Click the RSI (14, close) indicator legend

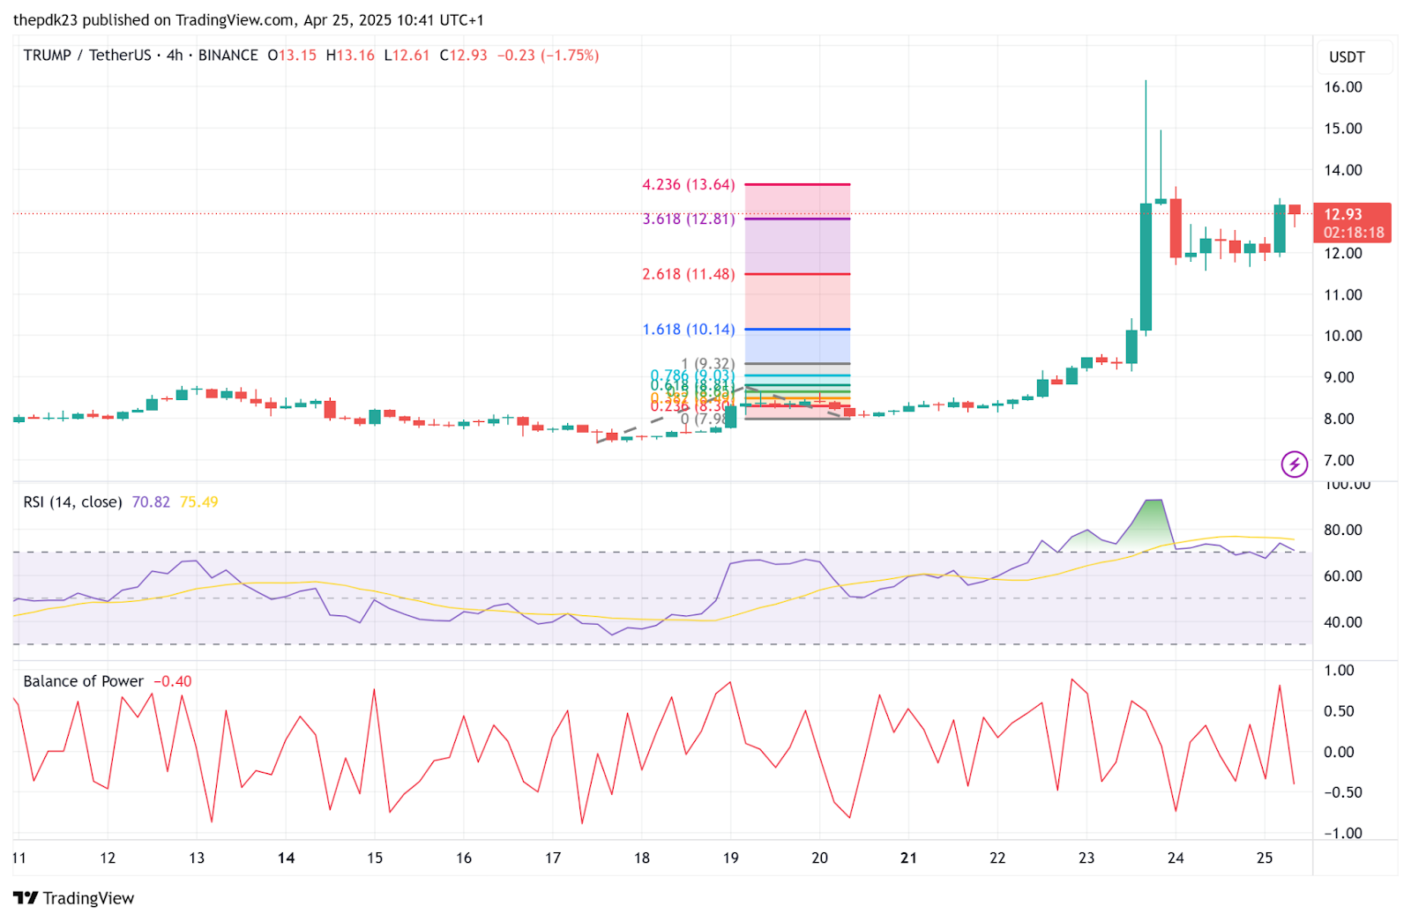tap(72, 502)
